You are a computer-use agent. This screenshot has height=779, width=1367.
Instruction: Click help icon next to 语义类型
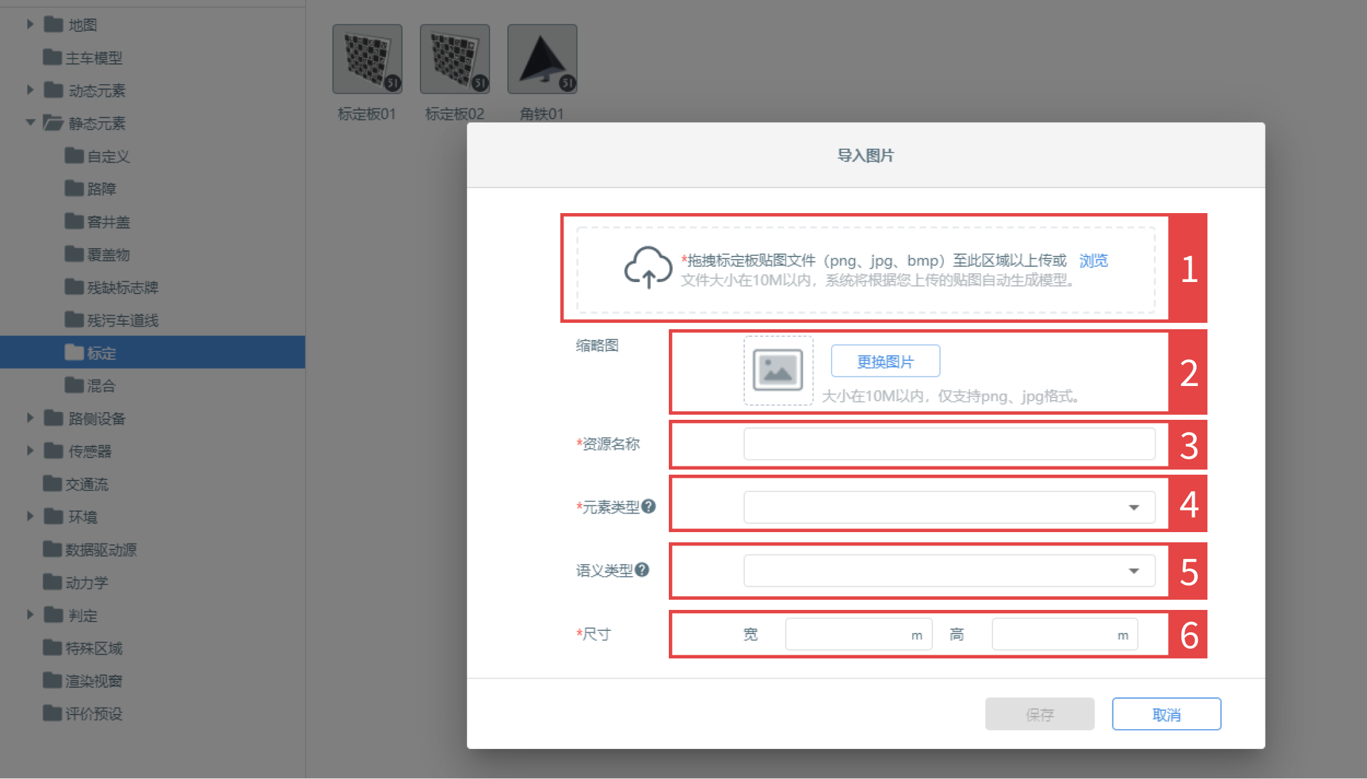642,570
